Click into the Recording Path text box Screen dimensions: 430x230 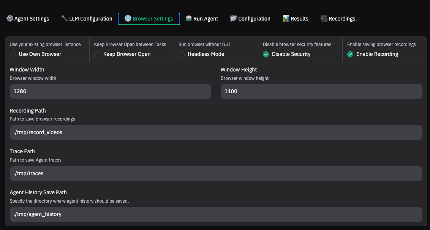(x=216, y=133)
